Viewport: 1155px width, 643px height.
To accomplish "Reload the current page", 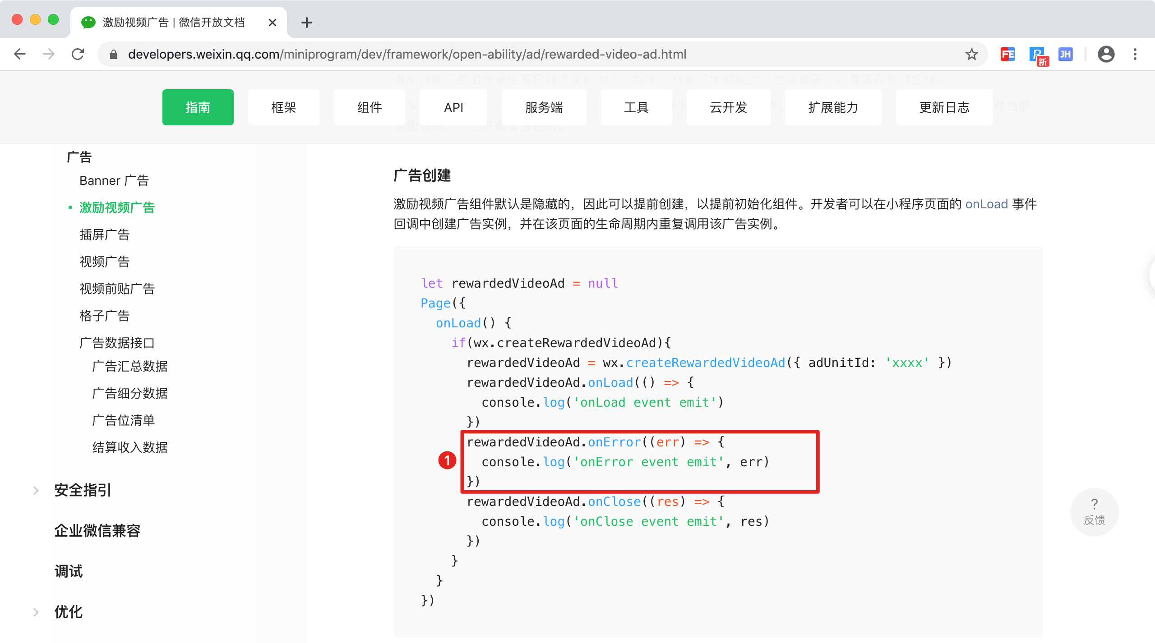I will tap(78, 54).
